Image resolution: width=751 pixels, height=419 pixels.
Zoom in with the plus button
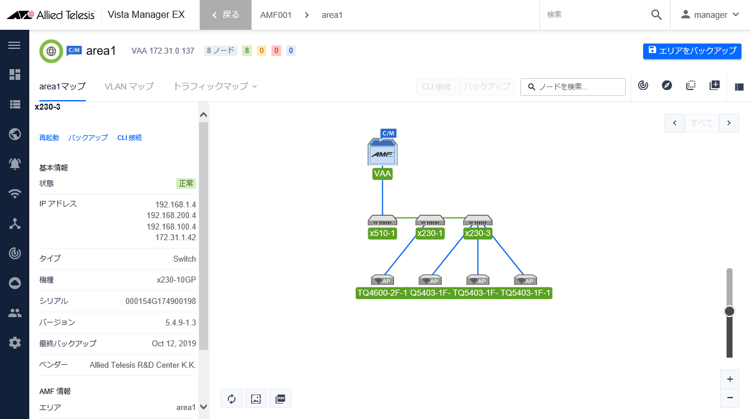[x=730, y=379]
